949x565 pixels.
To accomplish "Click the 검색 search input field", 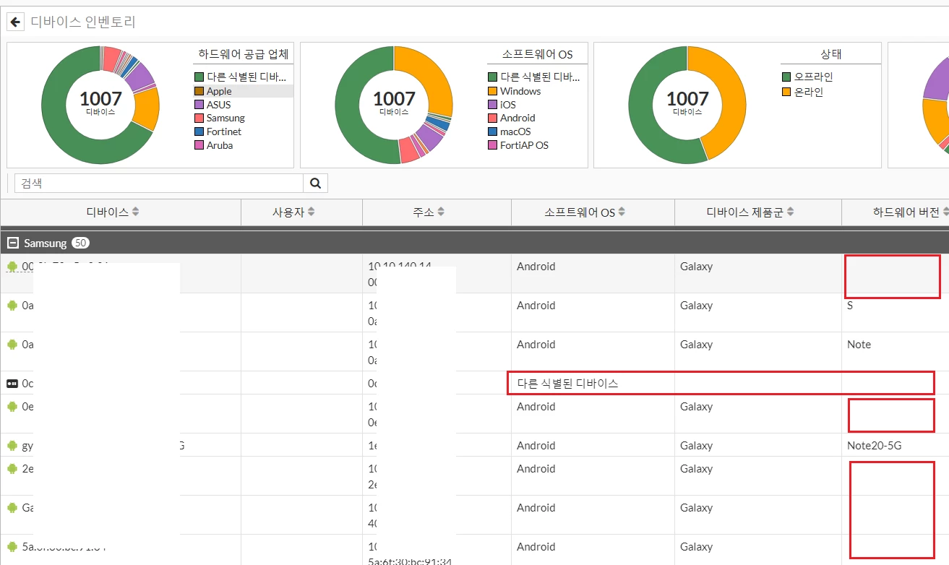I will click(158, 183).
